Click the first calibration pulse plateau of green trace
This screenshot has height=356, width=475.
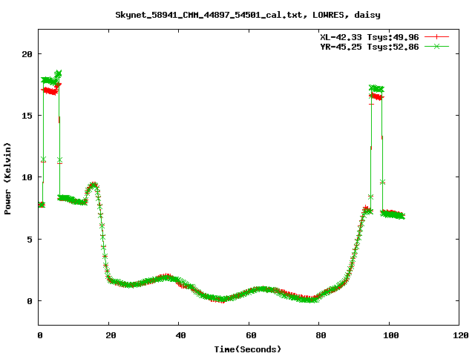click(x=50, y=80)
